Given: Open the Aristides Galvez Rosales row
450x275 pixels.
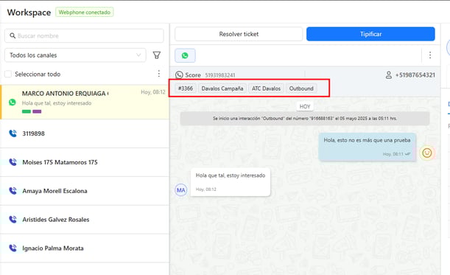Looking at the screenshot, I should (x=85, y=220).
